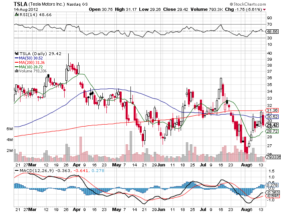Viewport: 281px width, 213px height.
Task: Click the blue 0.278 value in MACD legend
Action: pyautogui.click(x=98, y=170)
